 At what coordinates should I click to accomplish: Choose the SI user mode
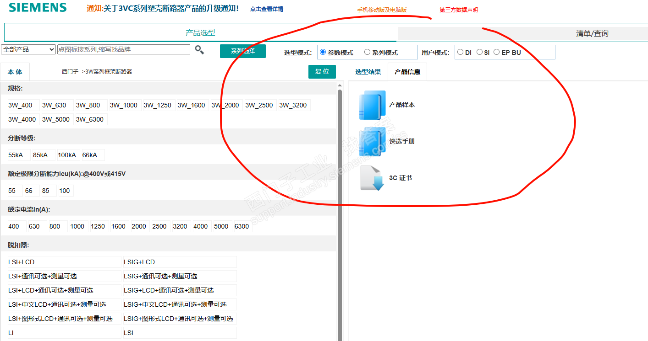(x=479, y=52)
